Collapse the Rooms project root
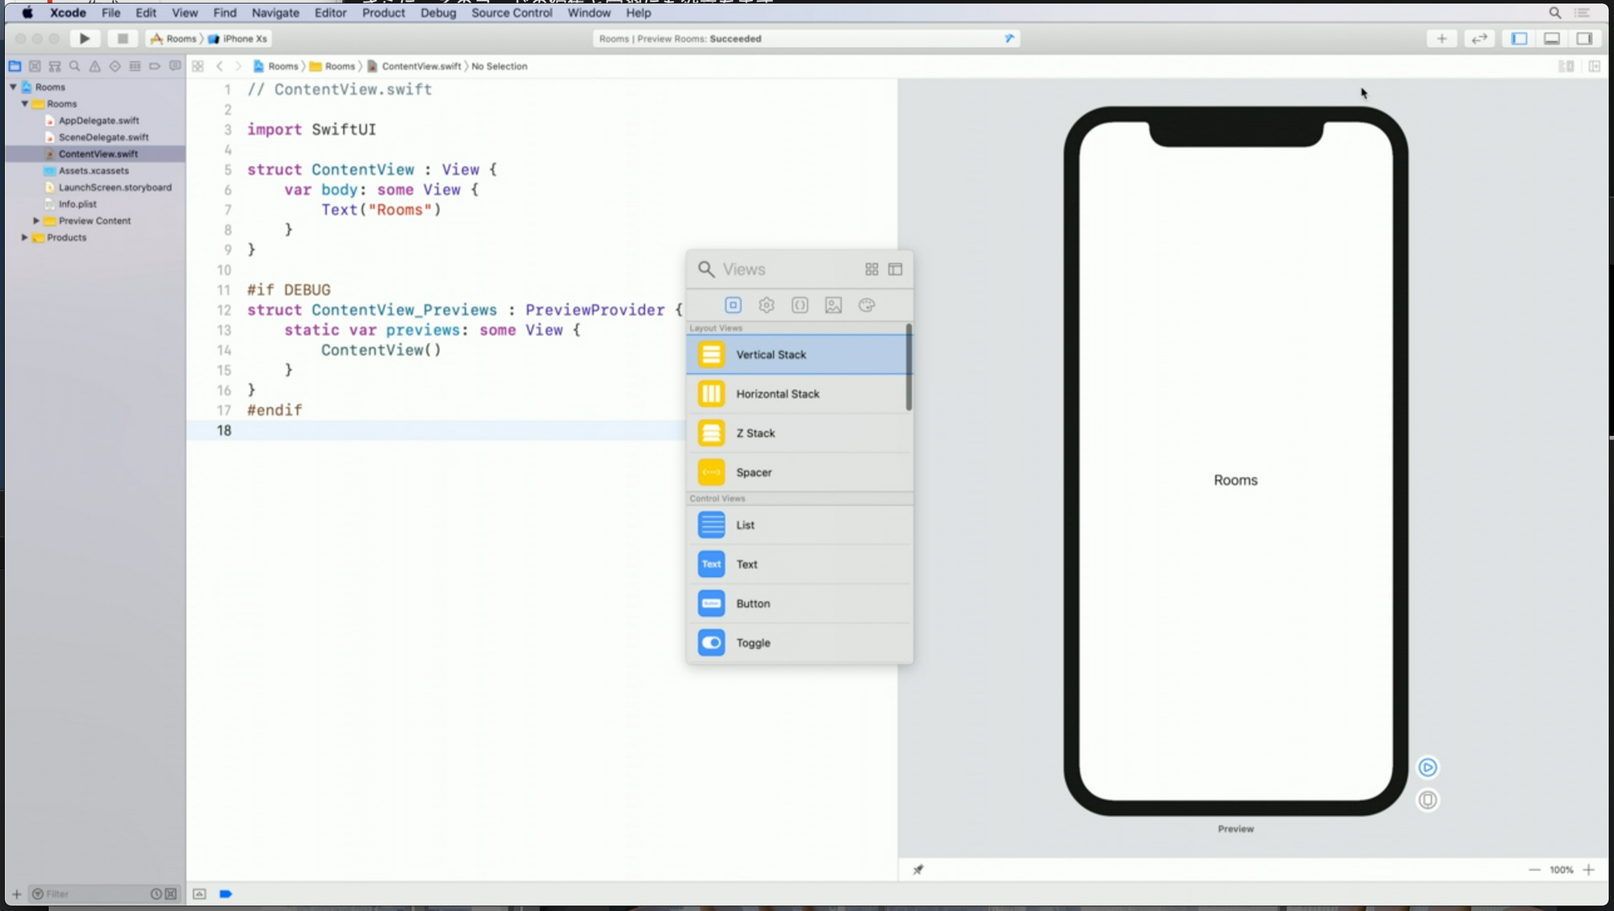Viewport: 1614px width, 911px height. click(x=14, y=86)
